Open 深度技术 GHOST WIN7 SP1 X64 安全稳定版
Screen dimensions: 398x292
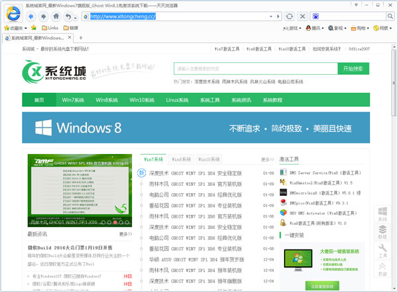pyautogui.click(x=195, y=173)
